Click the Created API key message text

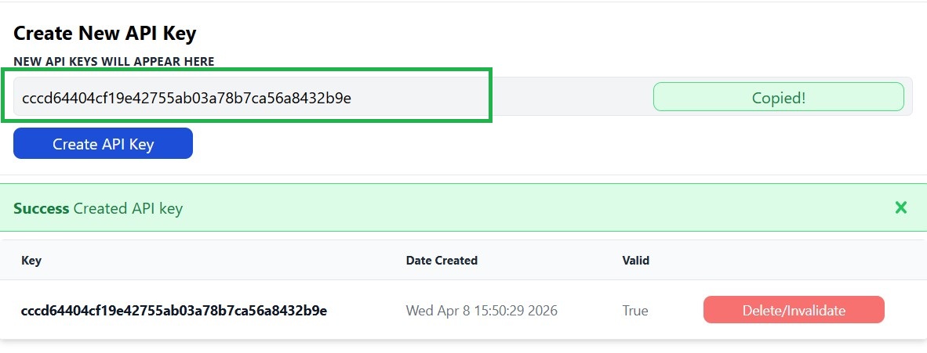tap(128, 208)
